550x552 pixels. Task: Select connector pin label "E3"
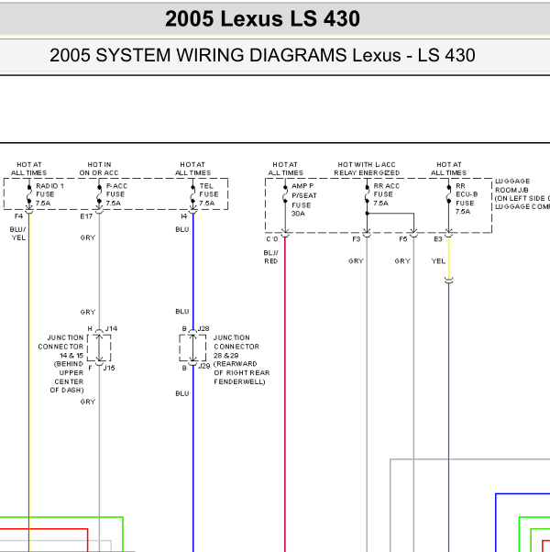click(x=438, y=239)
